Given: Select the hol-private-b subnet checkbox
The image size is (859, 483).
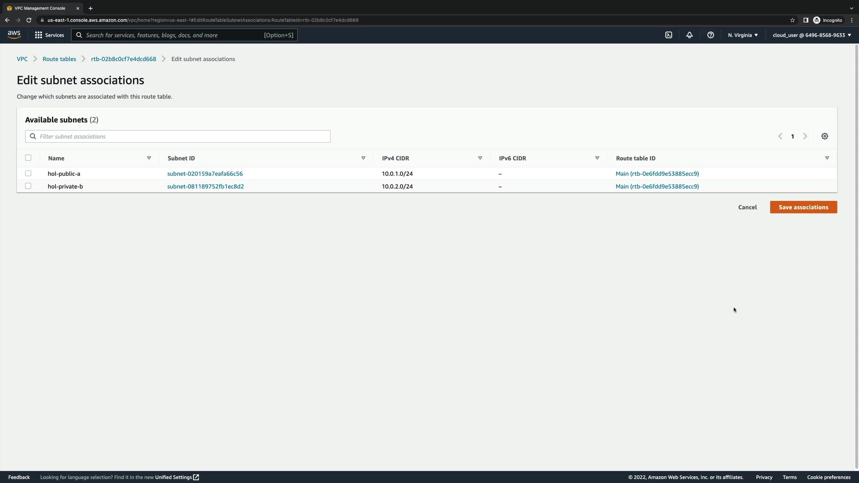Looking at the screenshot, I should [28, 186].
